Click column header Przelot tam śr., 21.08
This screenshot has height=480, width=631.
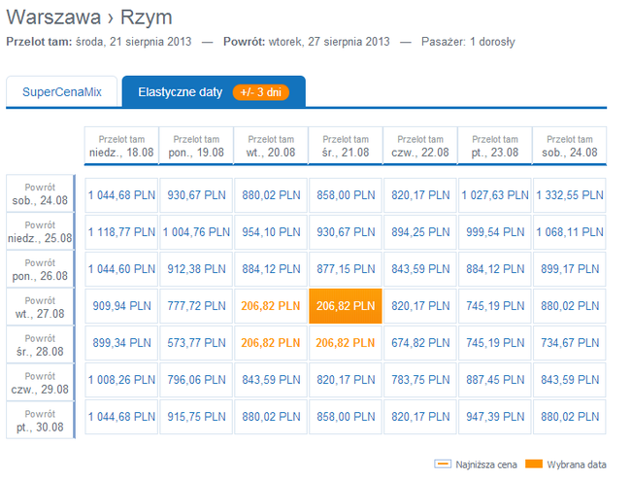tap(346, 146)
